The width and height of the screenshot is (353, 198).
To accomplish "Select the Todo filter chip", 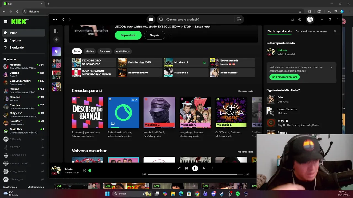I will tap(77, 51).
